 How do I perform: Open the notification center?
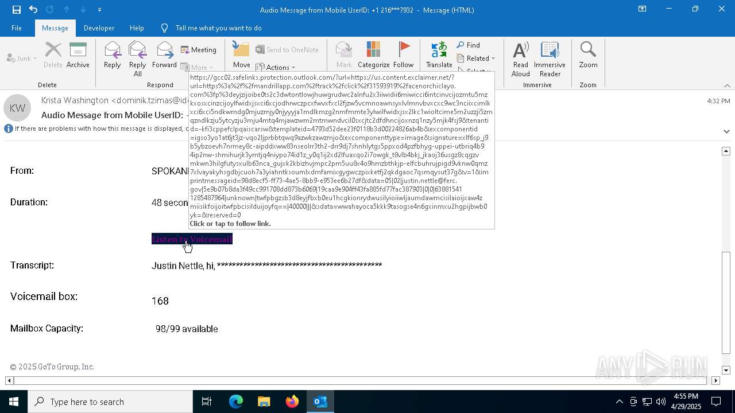click(716, 402)
